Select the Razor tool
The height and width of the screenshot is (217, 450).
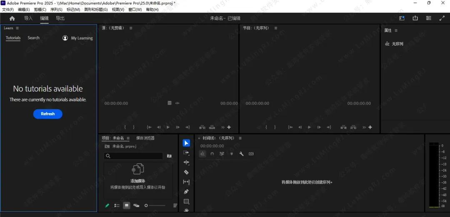tap(186, 172)
